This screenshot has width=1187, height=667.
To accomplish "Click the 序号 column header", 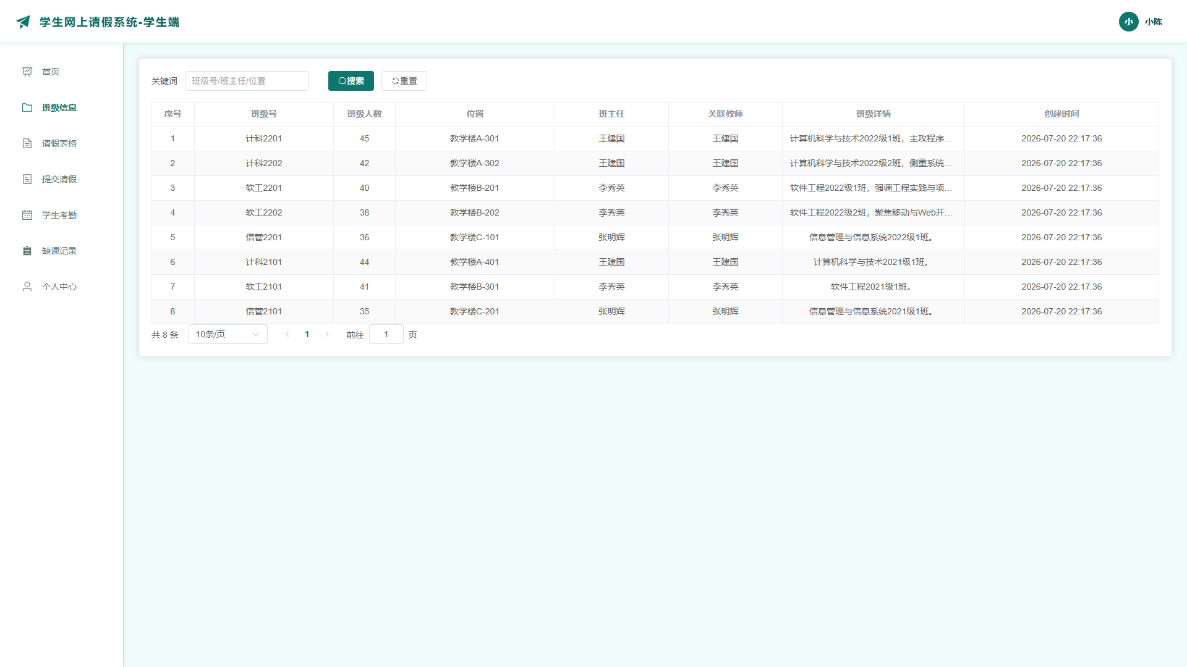I will click(x=172, y=114).
